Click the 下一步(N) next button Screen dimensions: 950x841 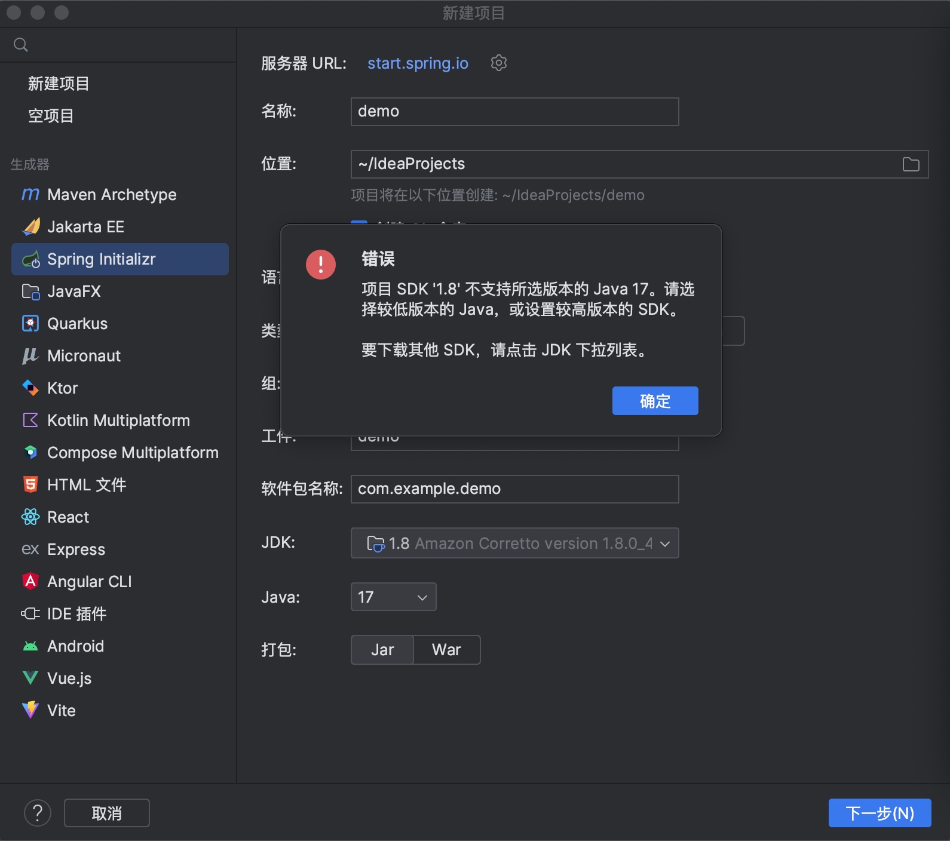coord(880,813)
